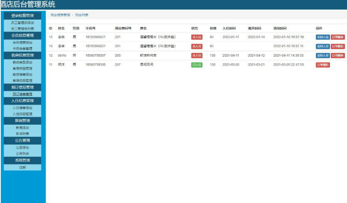The image size is (347, 203).
Task: Click room name 舒适麻将房
Action: pos(148,55)
